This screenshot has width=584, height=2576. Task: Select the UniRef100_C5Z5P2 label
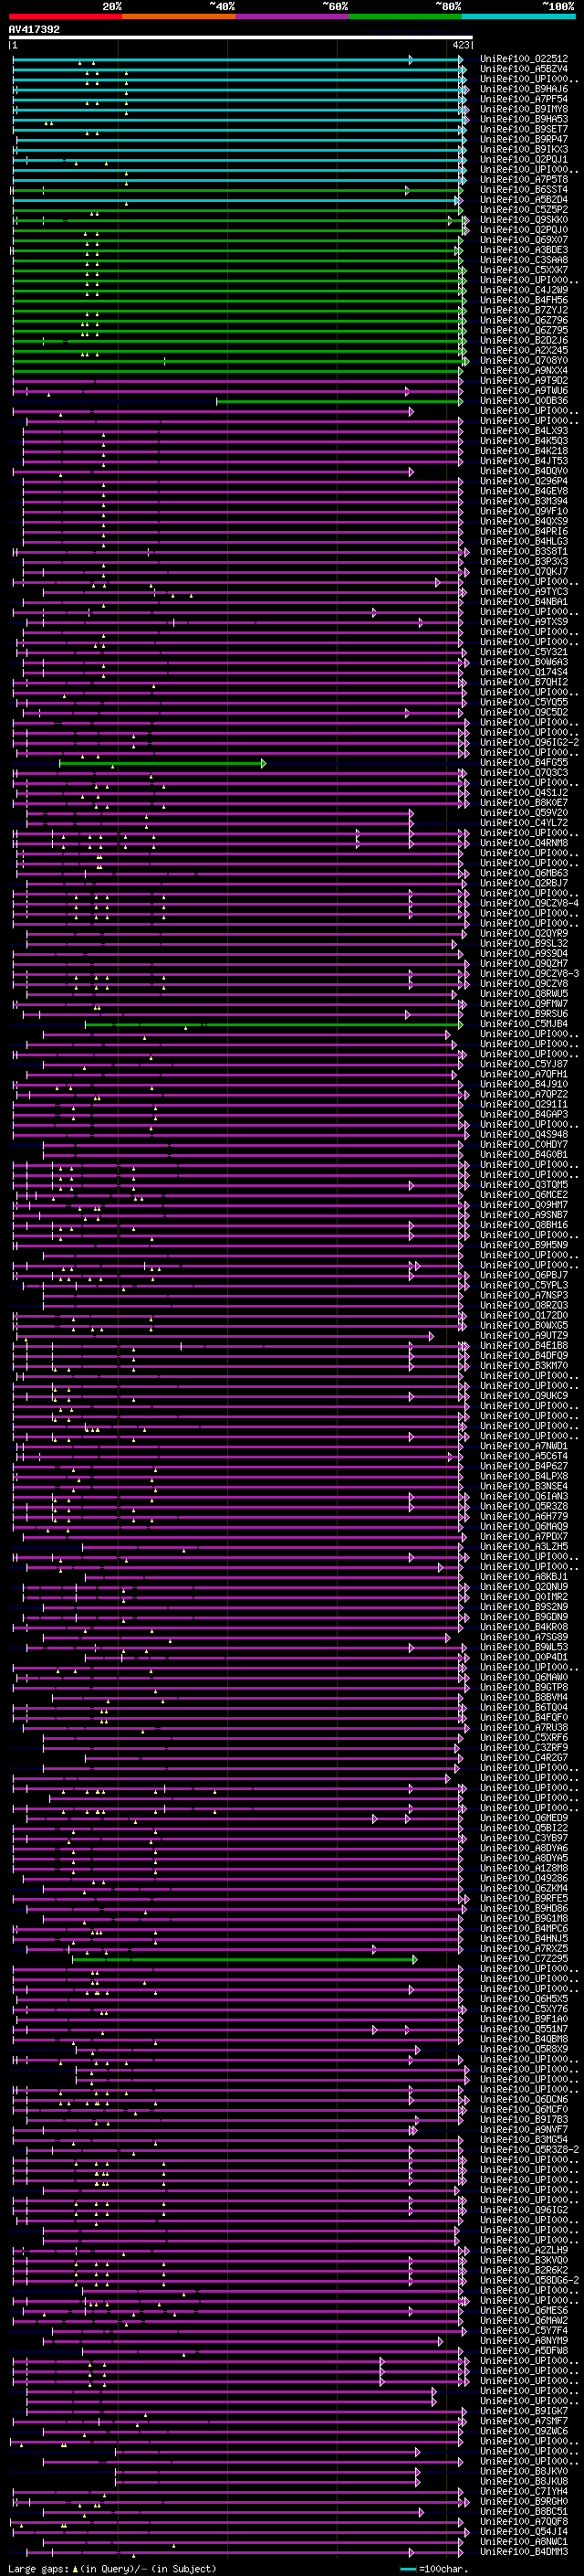click(x=524, y=209)
